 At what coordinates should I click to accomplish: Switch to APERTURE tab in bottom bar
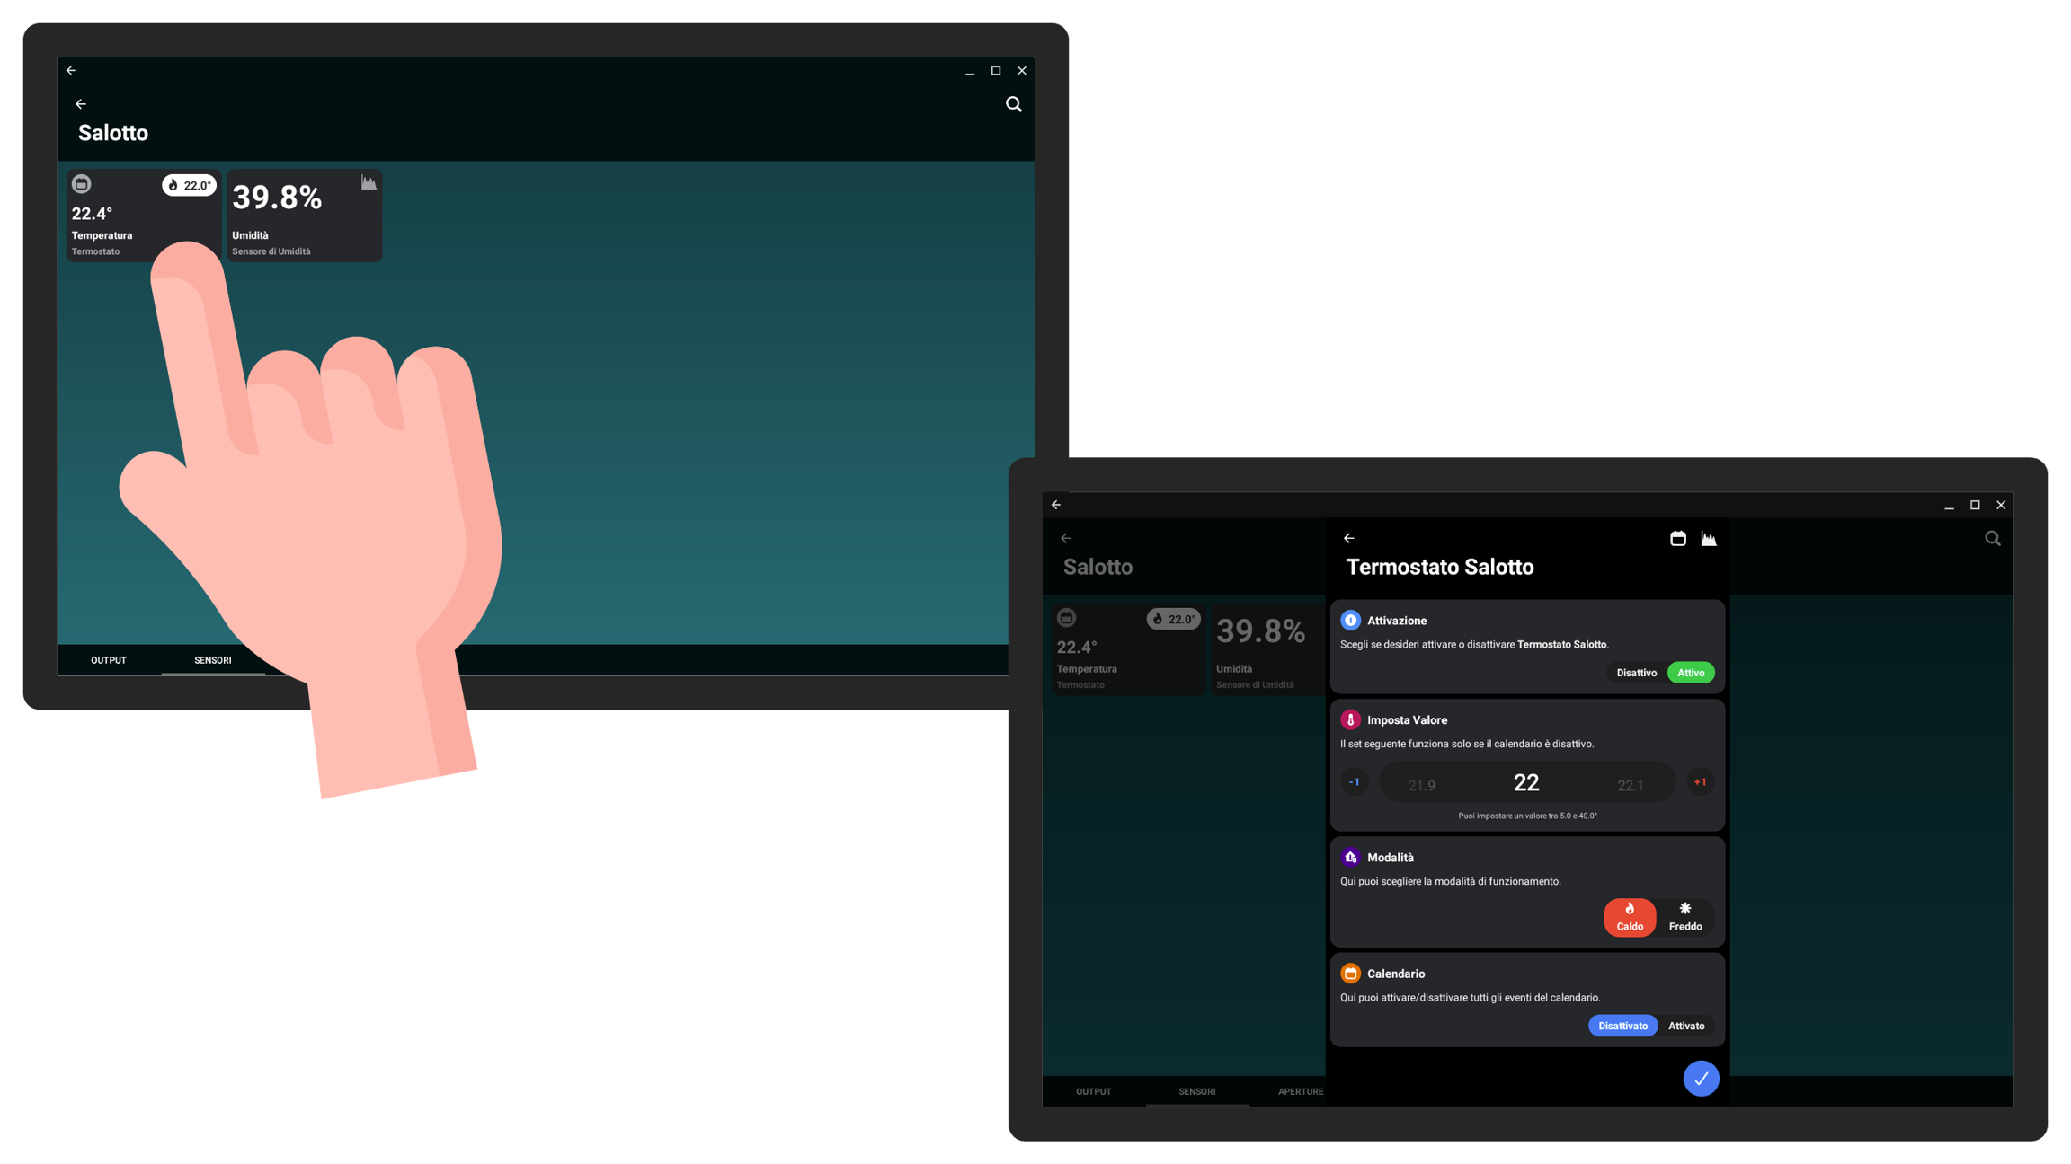[1300, 1092]
